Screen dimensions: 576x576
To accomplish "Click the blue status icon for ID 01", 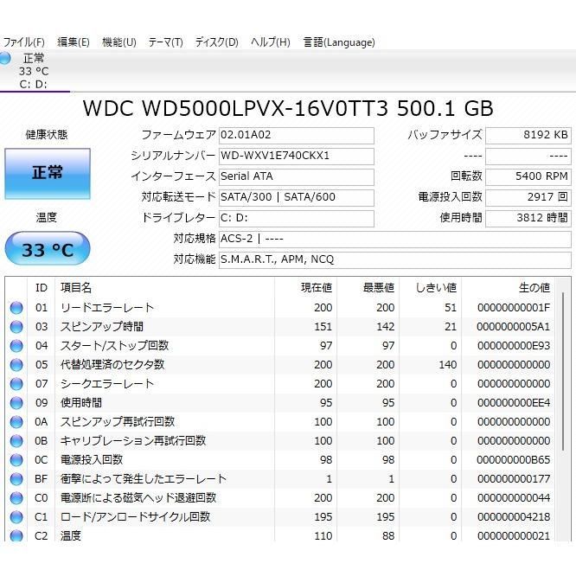I will [16, 308].
